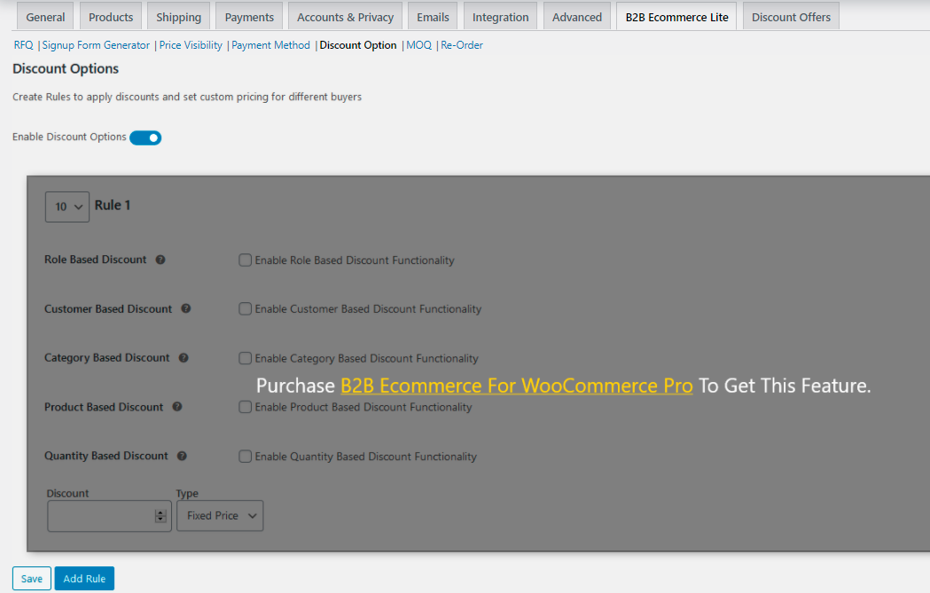The width and height of the screenshot is (930, 593).
Task: Switch to the Payments tab
Action: pyautogui.click(x=249, y=17)
